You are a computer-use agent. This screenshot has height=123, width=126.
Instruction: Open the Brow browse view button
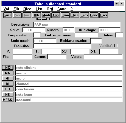point(65,15)
